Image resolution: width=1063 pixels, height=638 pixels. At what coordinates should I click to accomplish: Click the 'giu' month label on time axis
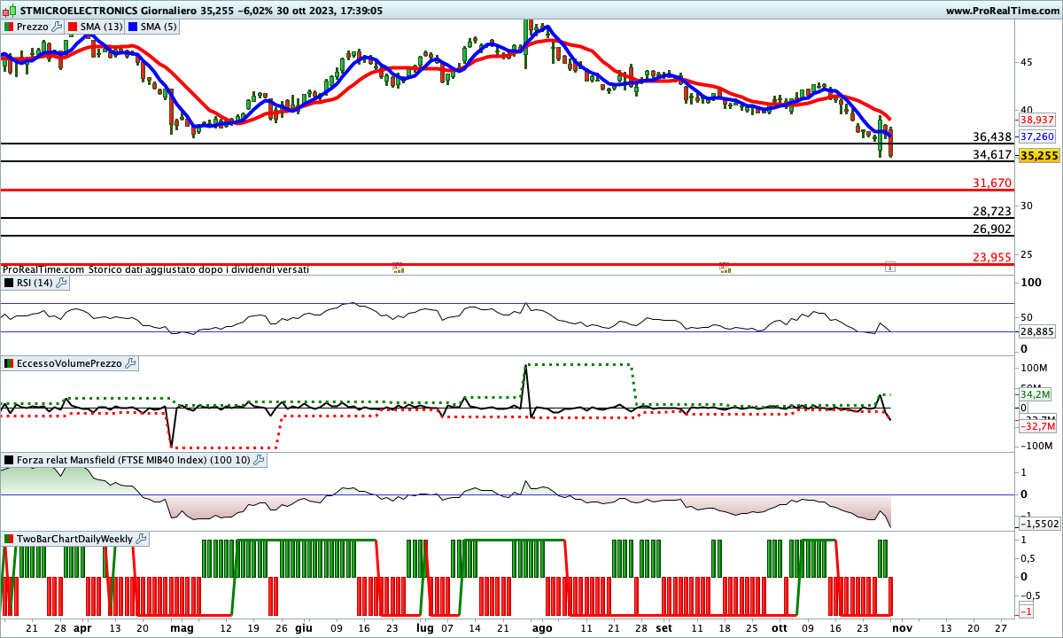tap(303, 627)
